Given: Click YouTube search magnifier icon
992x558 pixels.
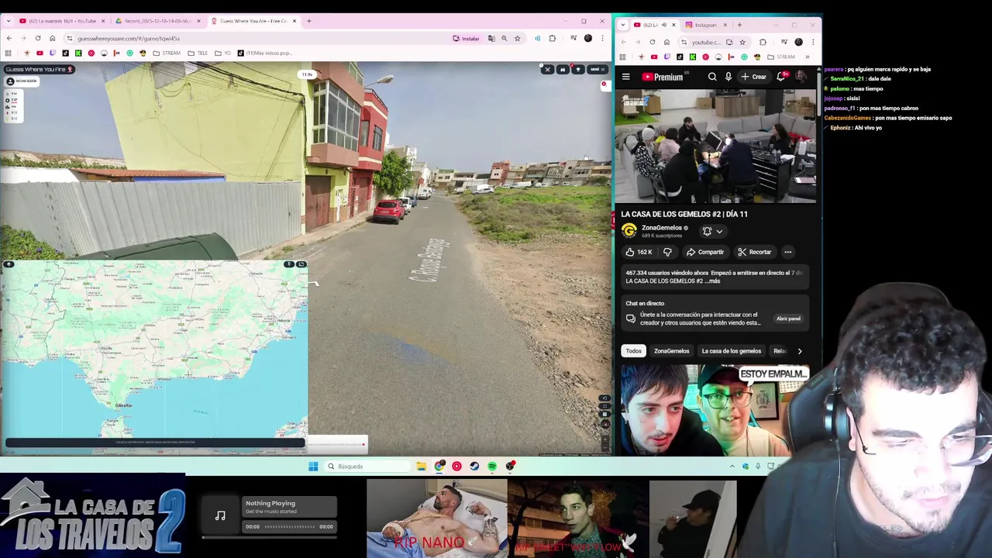Looking at the screenshot, I should pos(712,77).
